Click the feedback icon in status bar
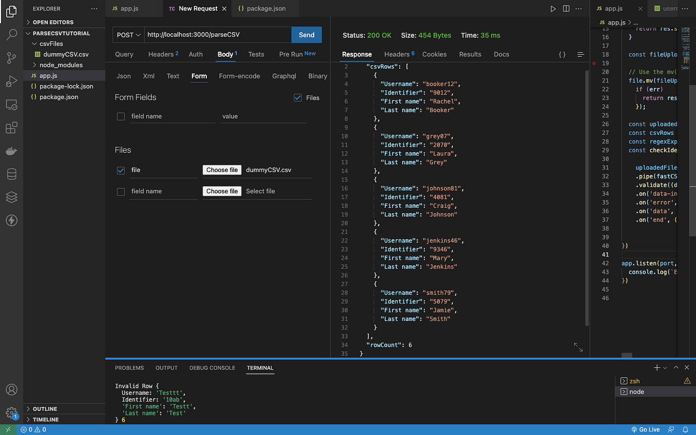This screenshot has height=435, width=696. [x=671, y=430]
